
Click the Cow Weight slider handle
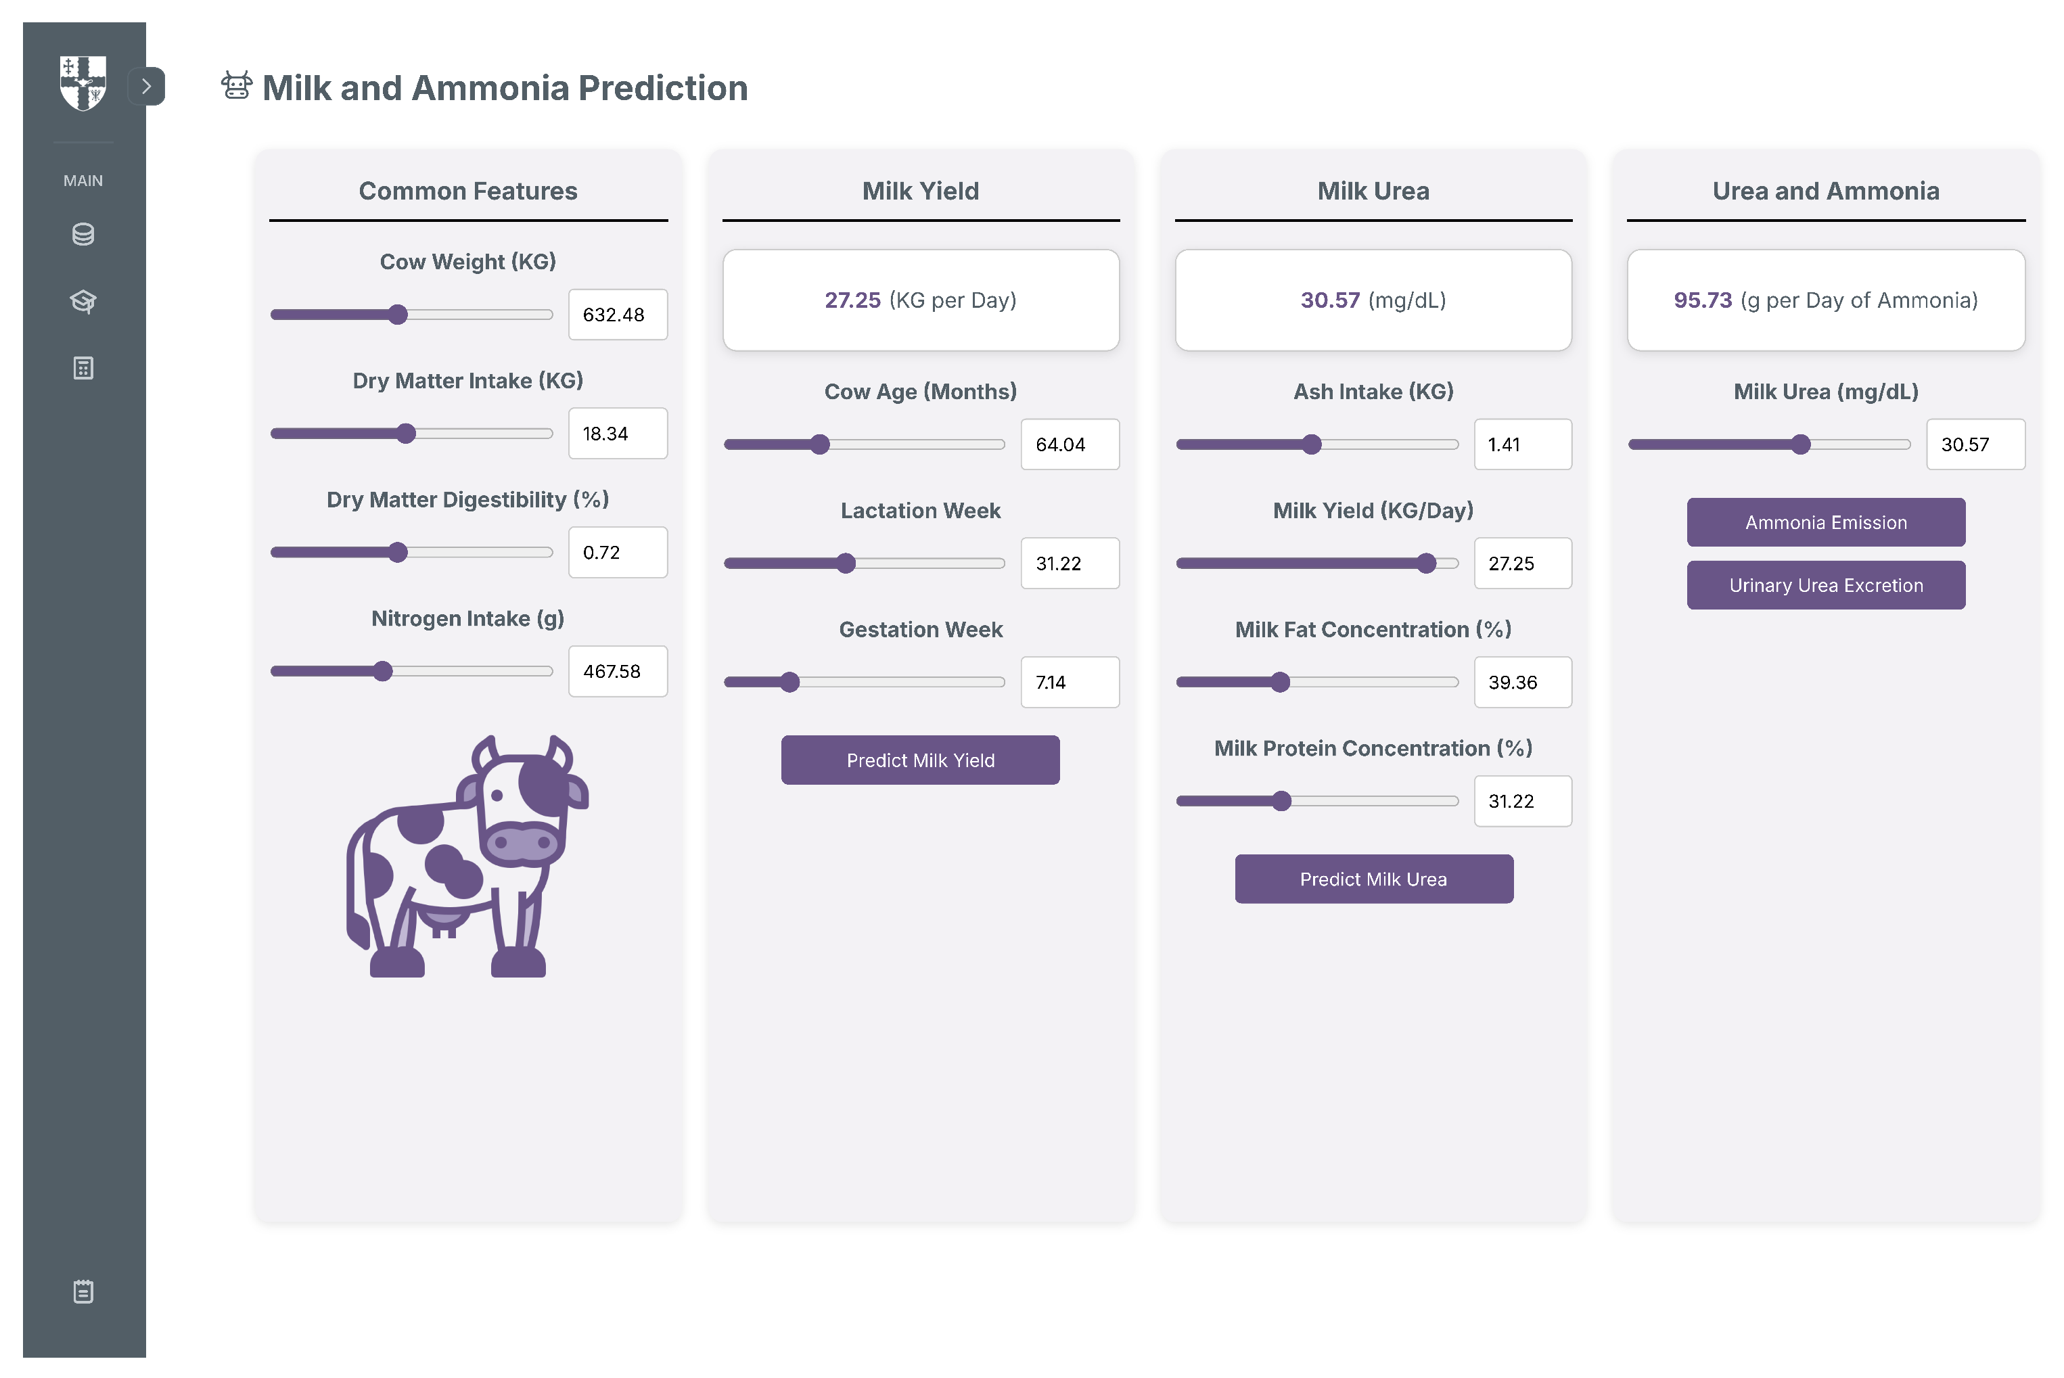click(398, 315)
